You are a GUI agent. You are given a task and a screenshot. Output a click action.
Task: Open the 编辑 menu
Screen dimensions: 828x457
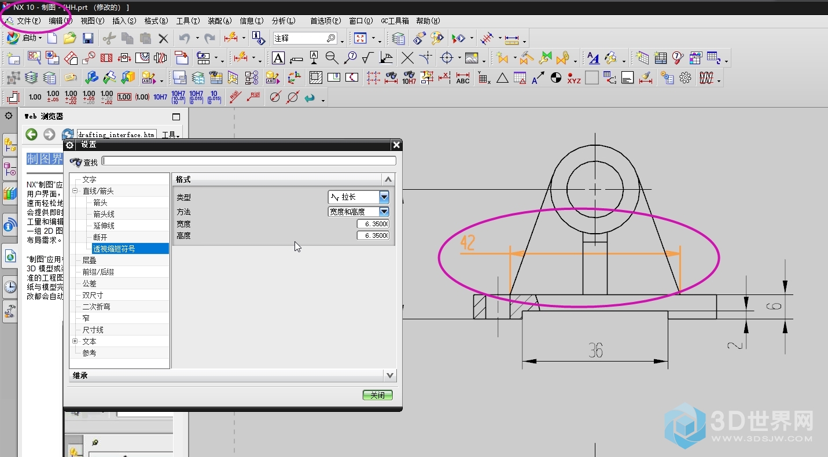(x=60, y=21)
